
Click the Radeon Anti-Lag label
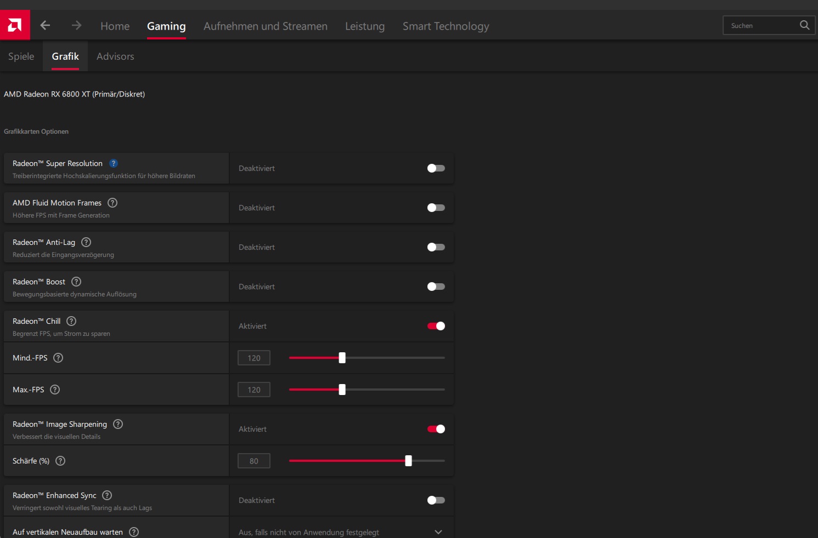[44, 242]
